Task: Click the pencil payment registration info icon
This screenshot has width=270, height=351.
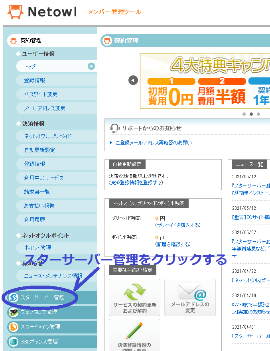Action: 134,331
